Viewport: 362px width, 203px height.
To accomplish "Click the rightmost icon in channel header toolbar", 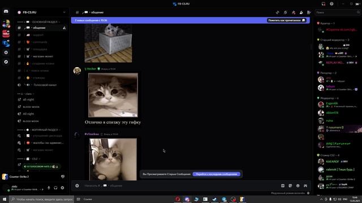I will pyautogui.click(x=309, y=12).
